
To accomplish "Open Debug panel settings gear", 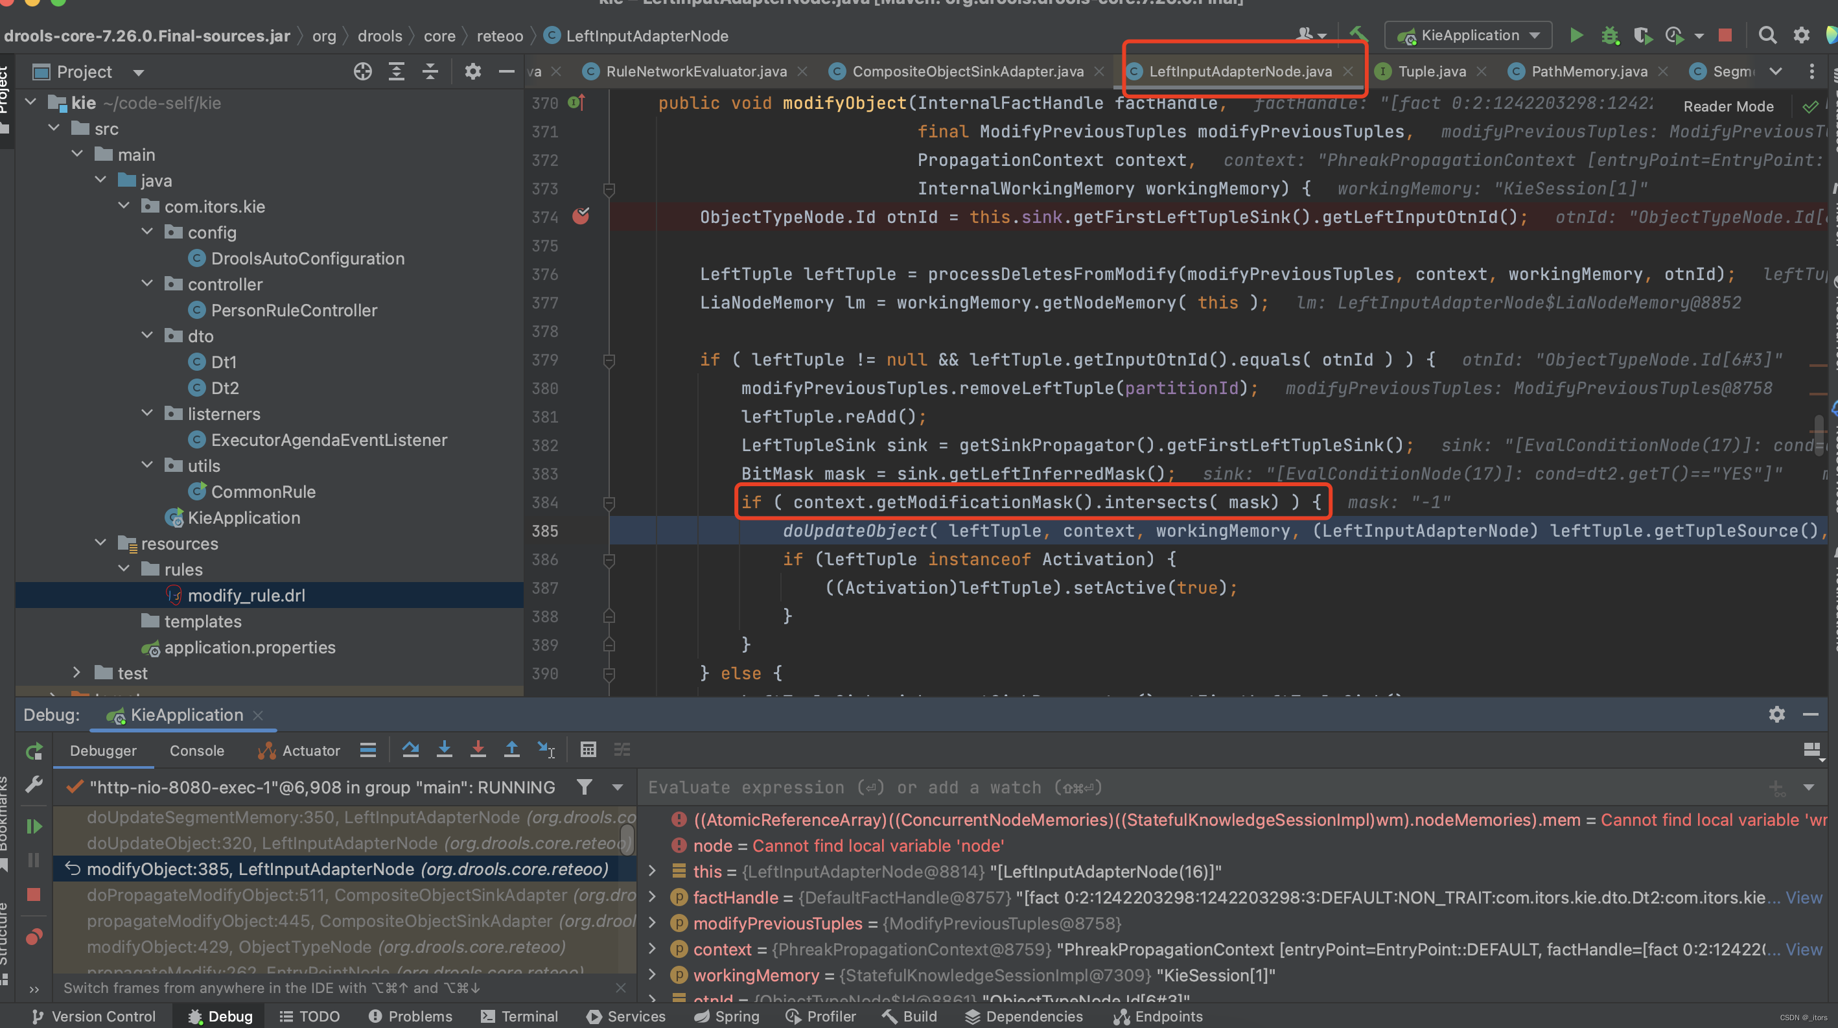I will 1776,714.
